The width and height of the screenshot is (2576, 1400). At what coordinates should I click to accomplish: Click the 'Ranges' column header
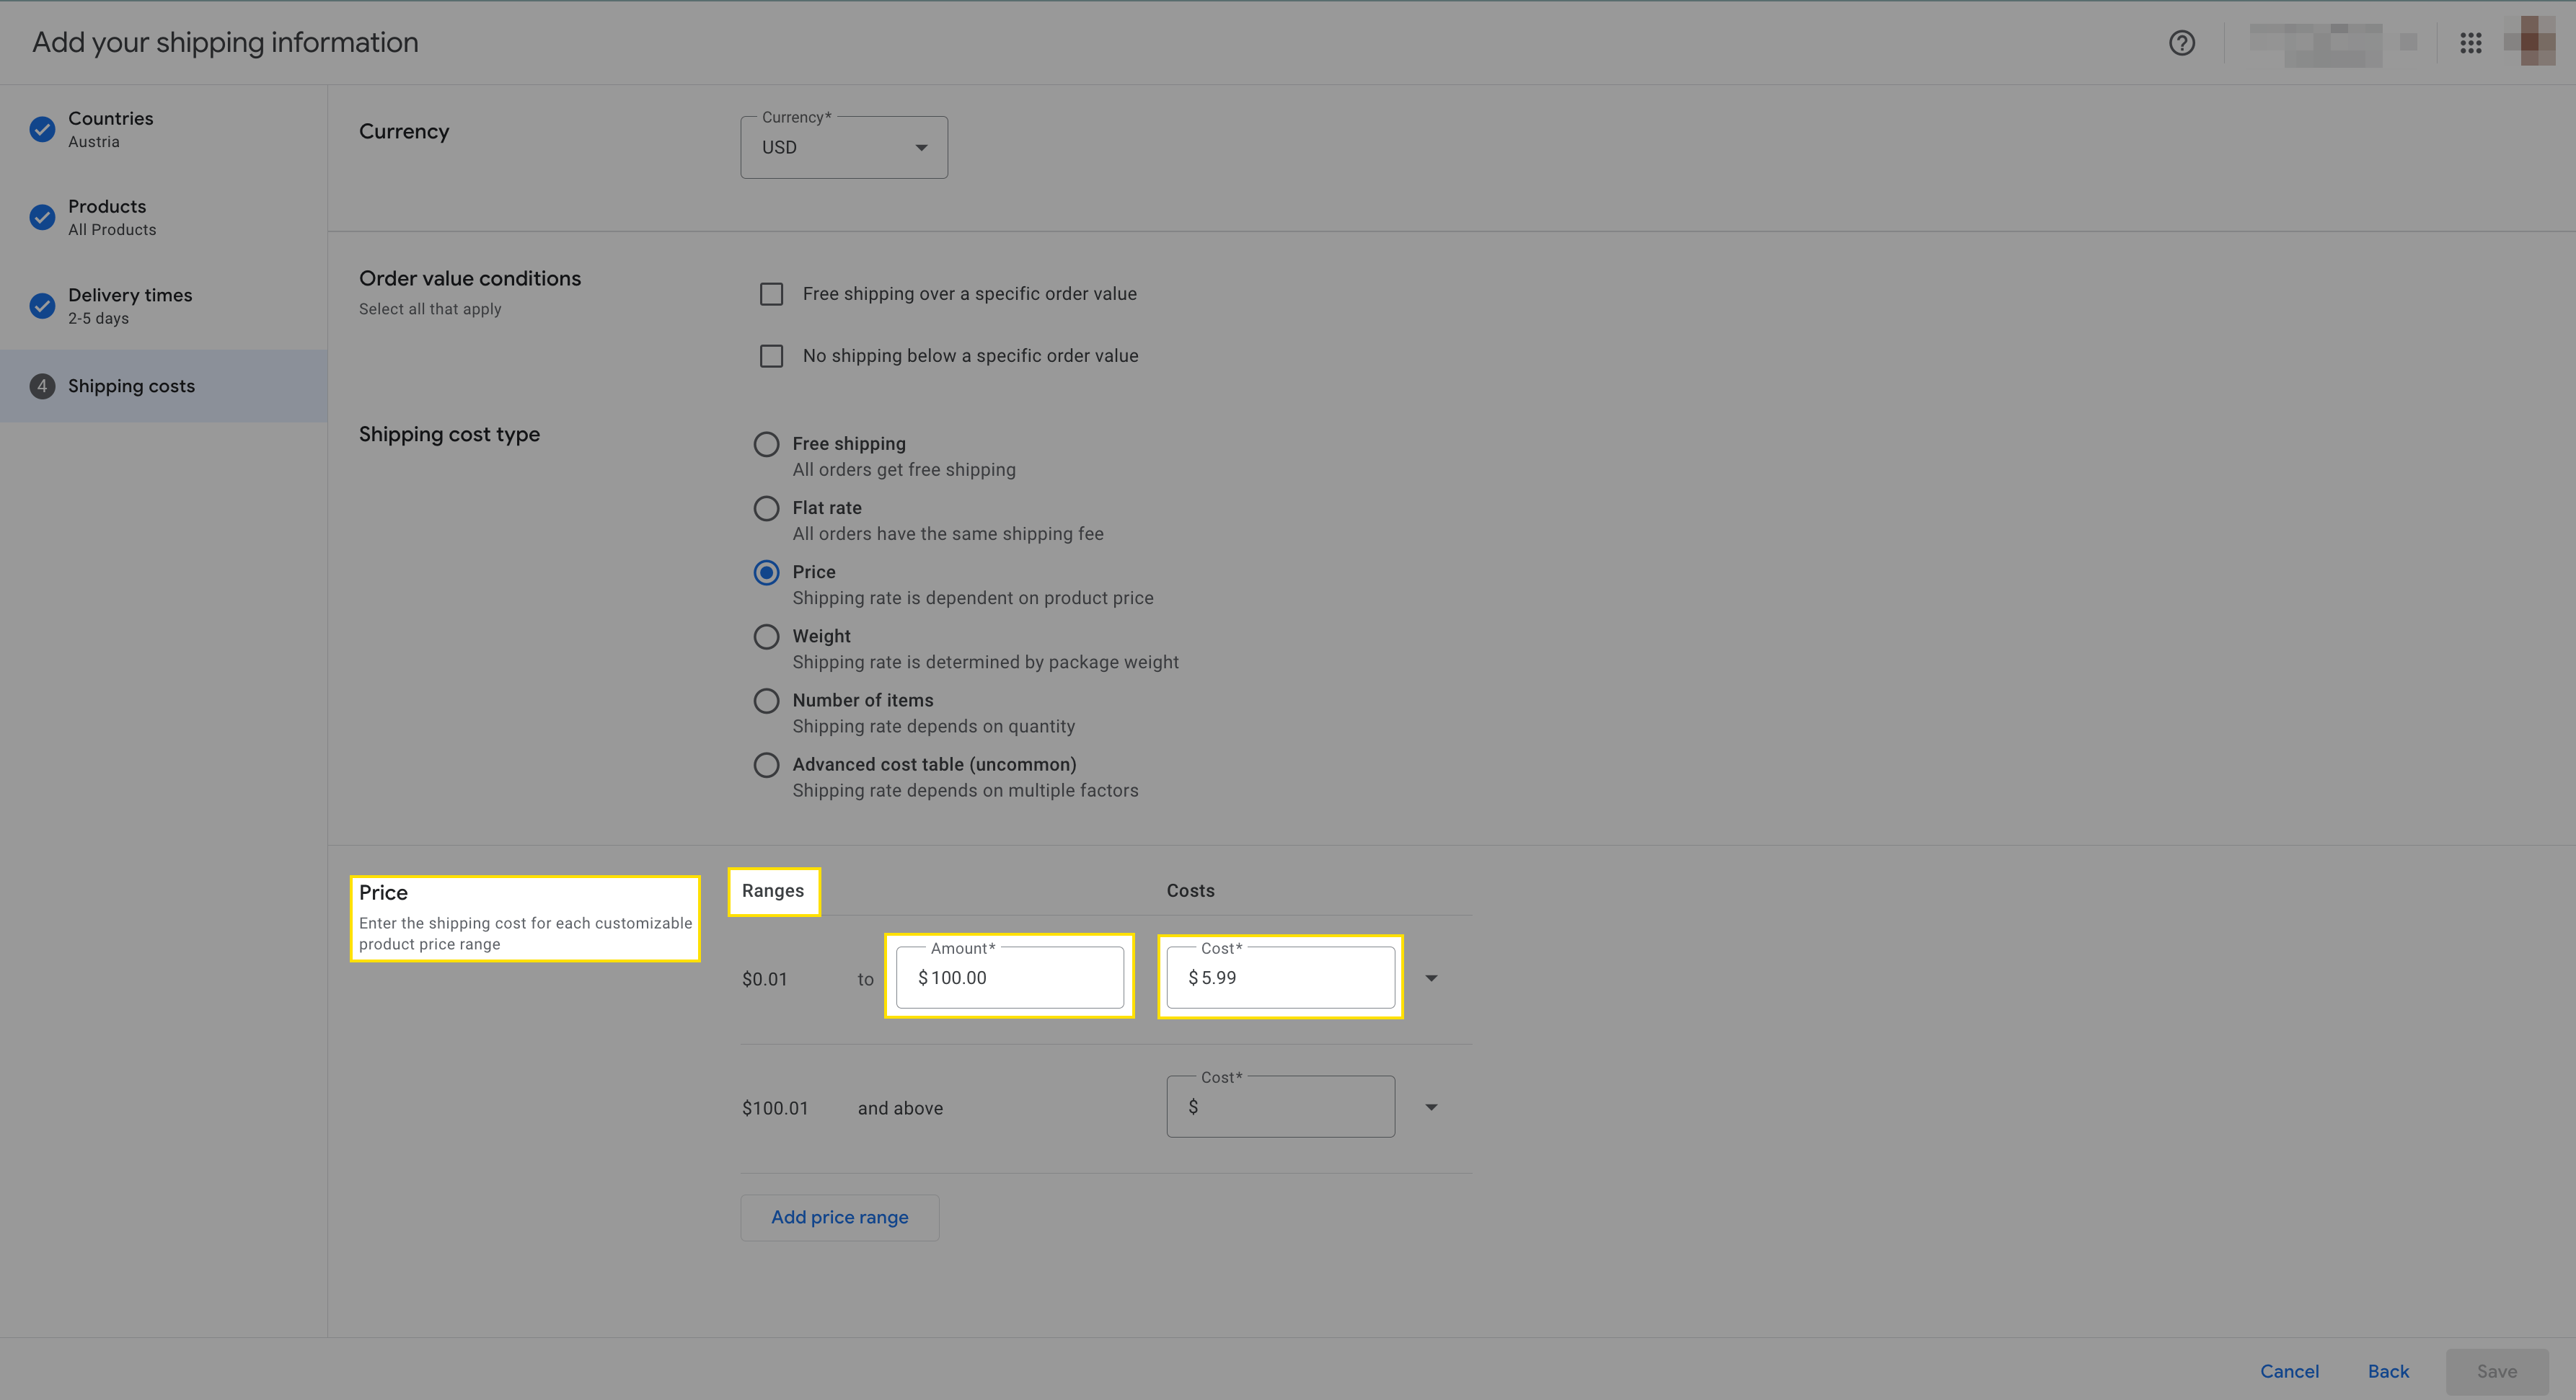pos(773,890)
